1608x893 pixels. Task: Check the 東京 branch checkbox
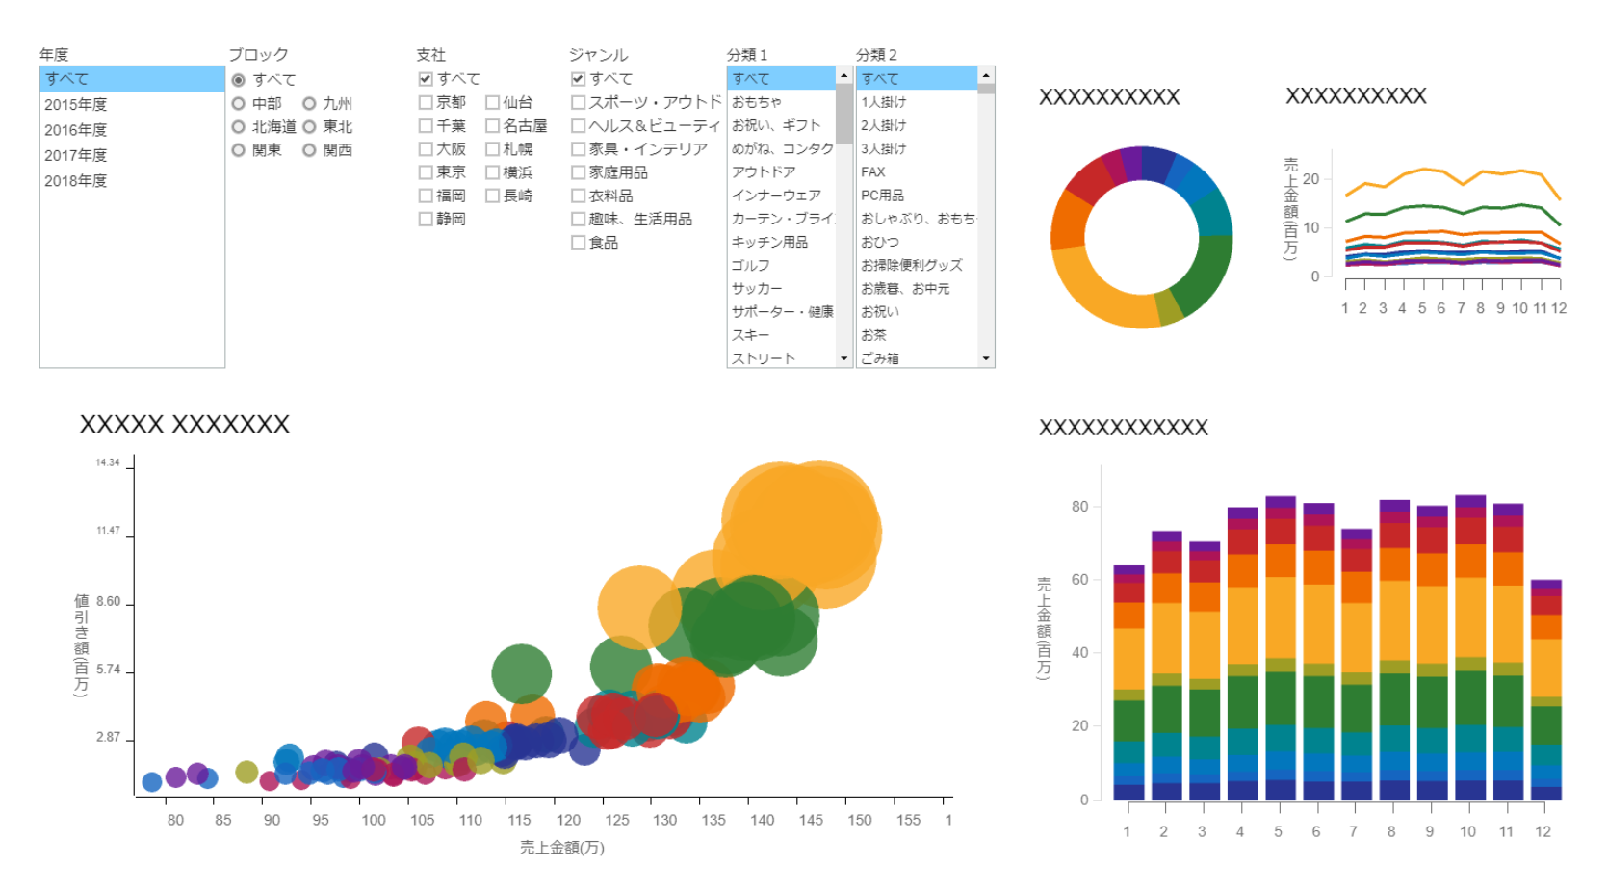[x=426, y=172]
